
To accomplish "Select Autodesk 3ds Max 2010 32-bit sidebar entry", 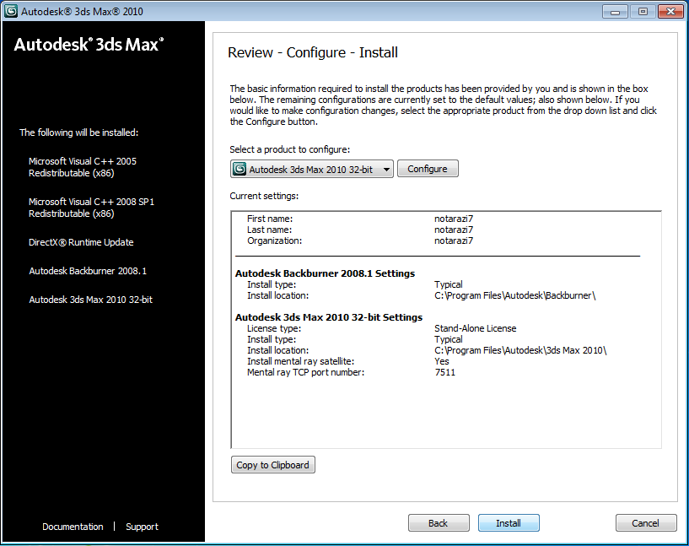I will pyautogui.click(x=90, y=300).
